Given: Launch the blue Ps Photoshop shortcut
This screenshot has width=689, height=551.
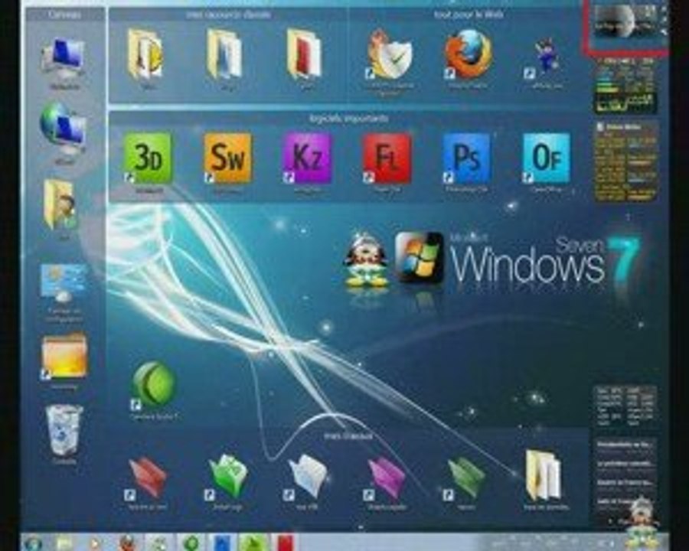Looking at the screenshot, I should coord(466,158).
